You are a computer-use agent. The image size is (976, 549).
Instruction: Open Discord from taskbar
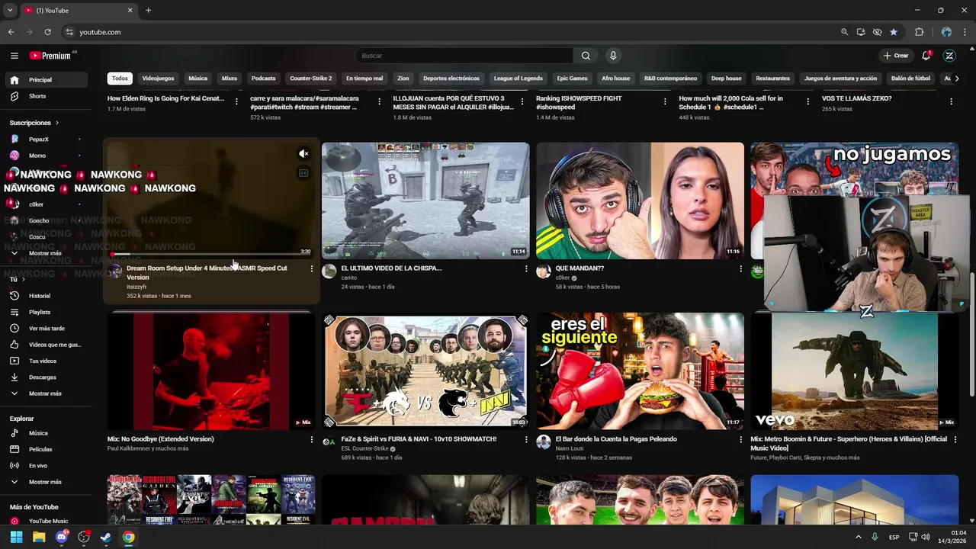coord(62,537)
